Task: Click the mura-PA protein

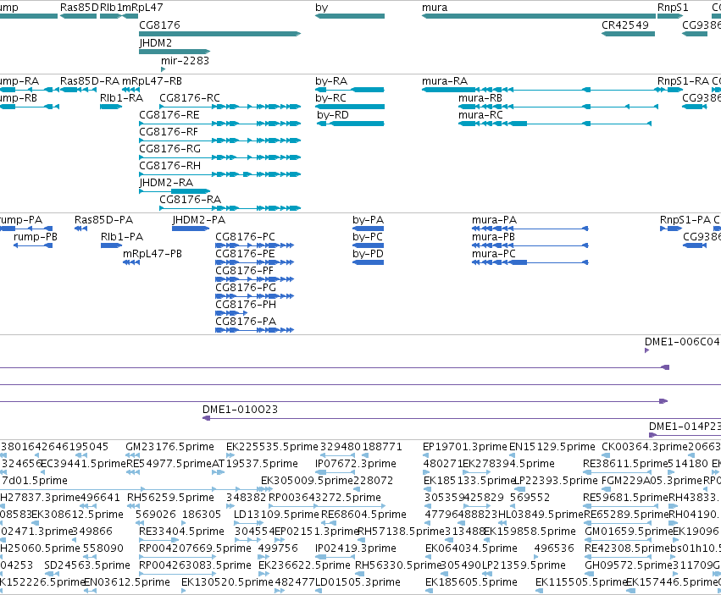Action: point(530,229)
